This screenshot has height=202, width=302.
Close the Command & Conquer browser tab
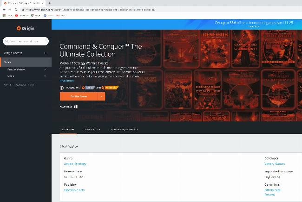43,3
